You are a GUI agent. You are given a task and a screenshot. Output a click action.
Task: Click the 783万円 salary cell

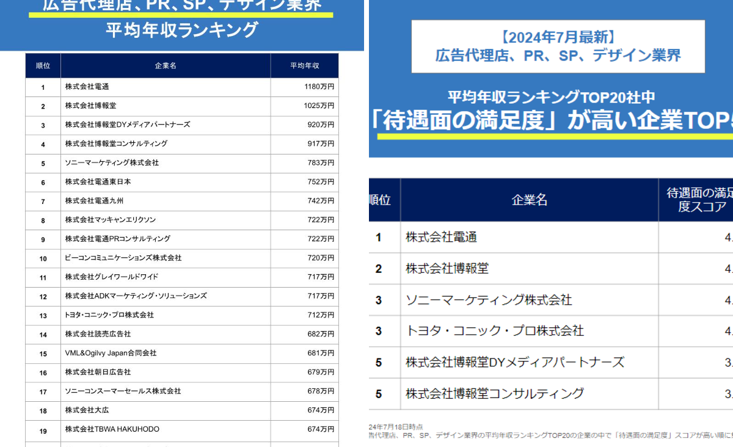[x=321, y=163]
